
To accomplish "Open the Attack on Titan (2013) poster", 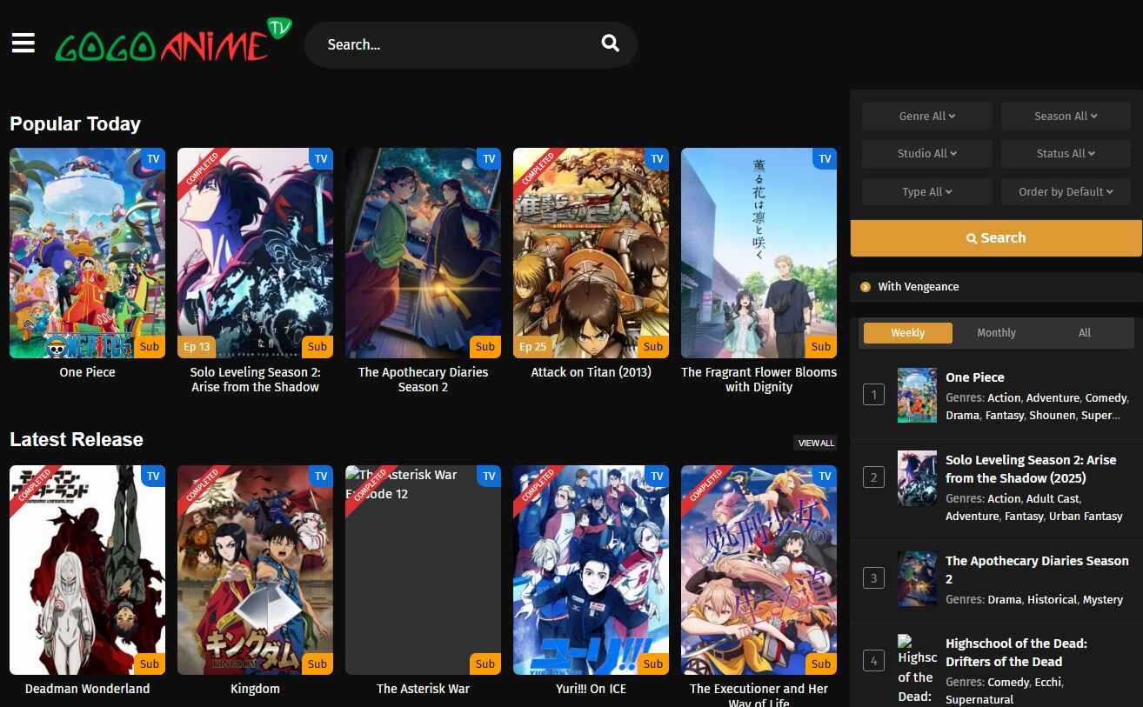I will tap(591, 252).
